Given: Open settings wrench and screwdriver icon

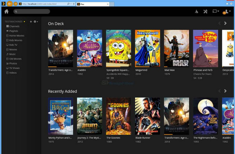Looking at the screenshot, I should [x=206, y=11].
